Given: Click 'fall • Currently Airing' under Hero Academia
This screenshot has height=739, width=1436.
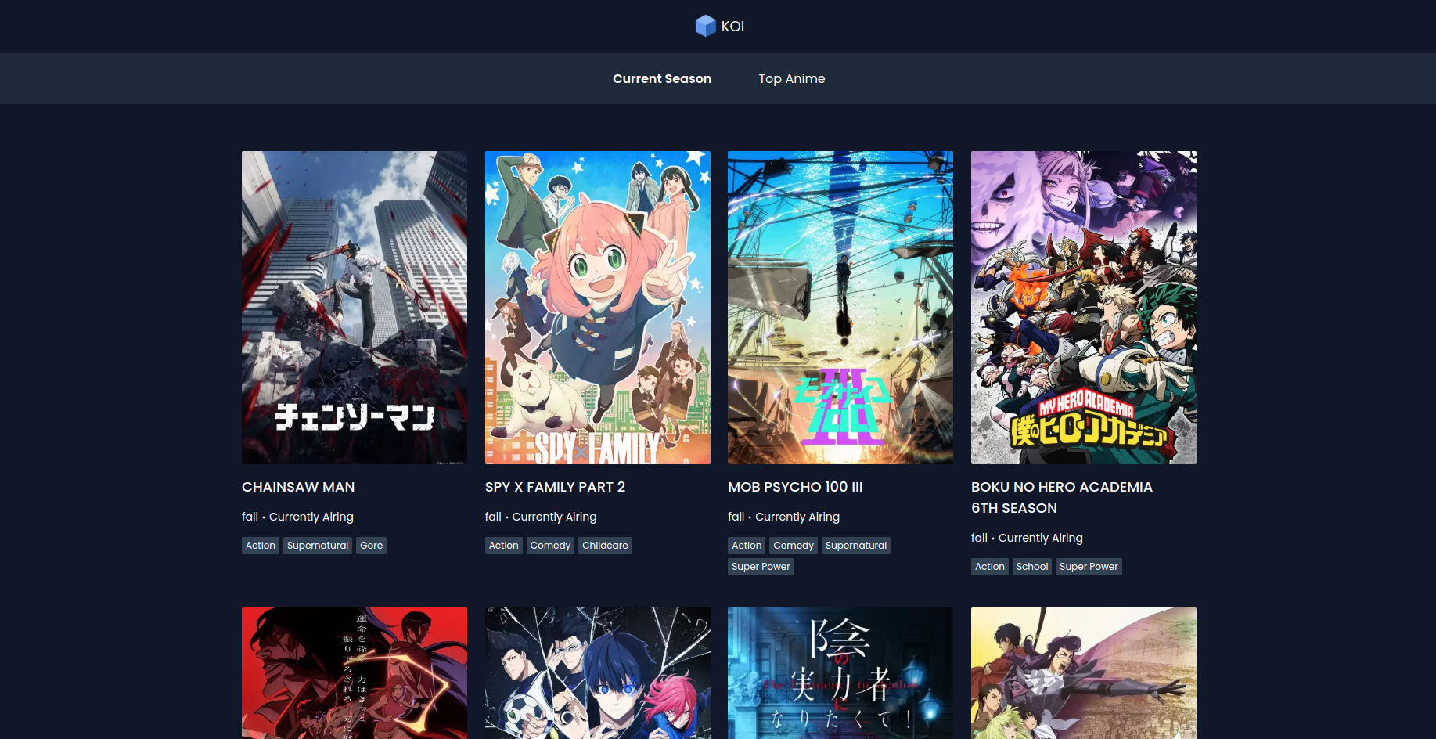Looking at the screenshot, I should [x=1027, y=538].
